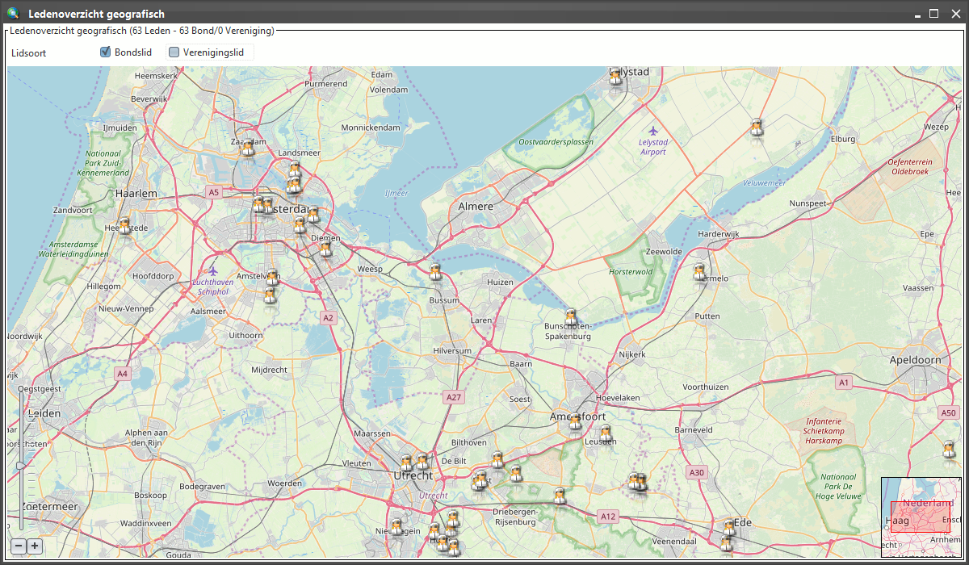Click the Apeldoorn city label
This screenshot has height=565, width=969.
coord(915,360)
